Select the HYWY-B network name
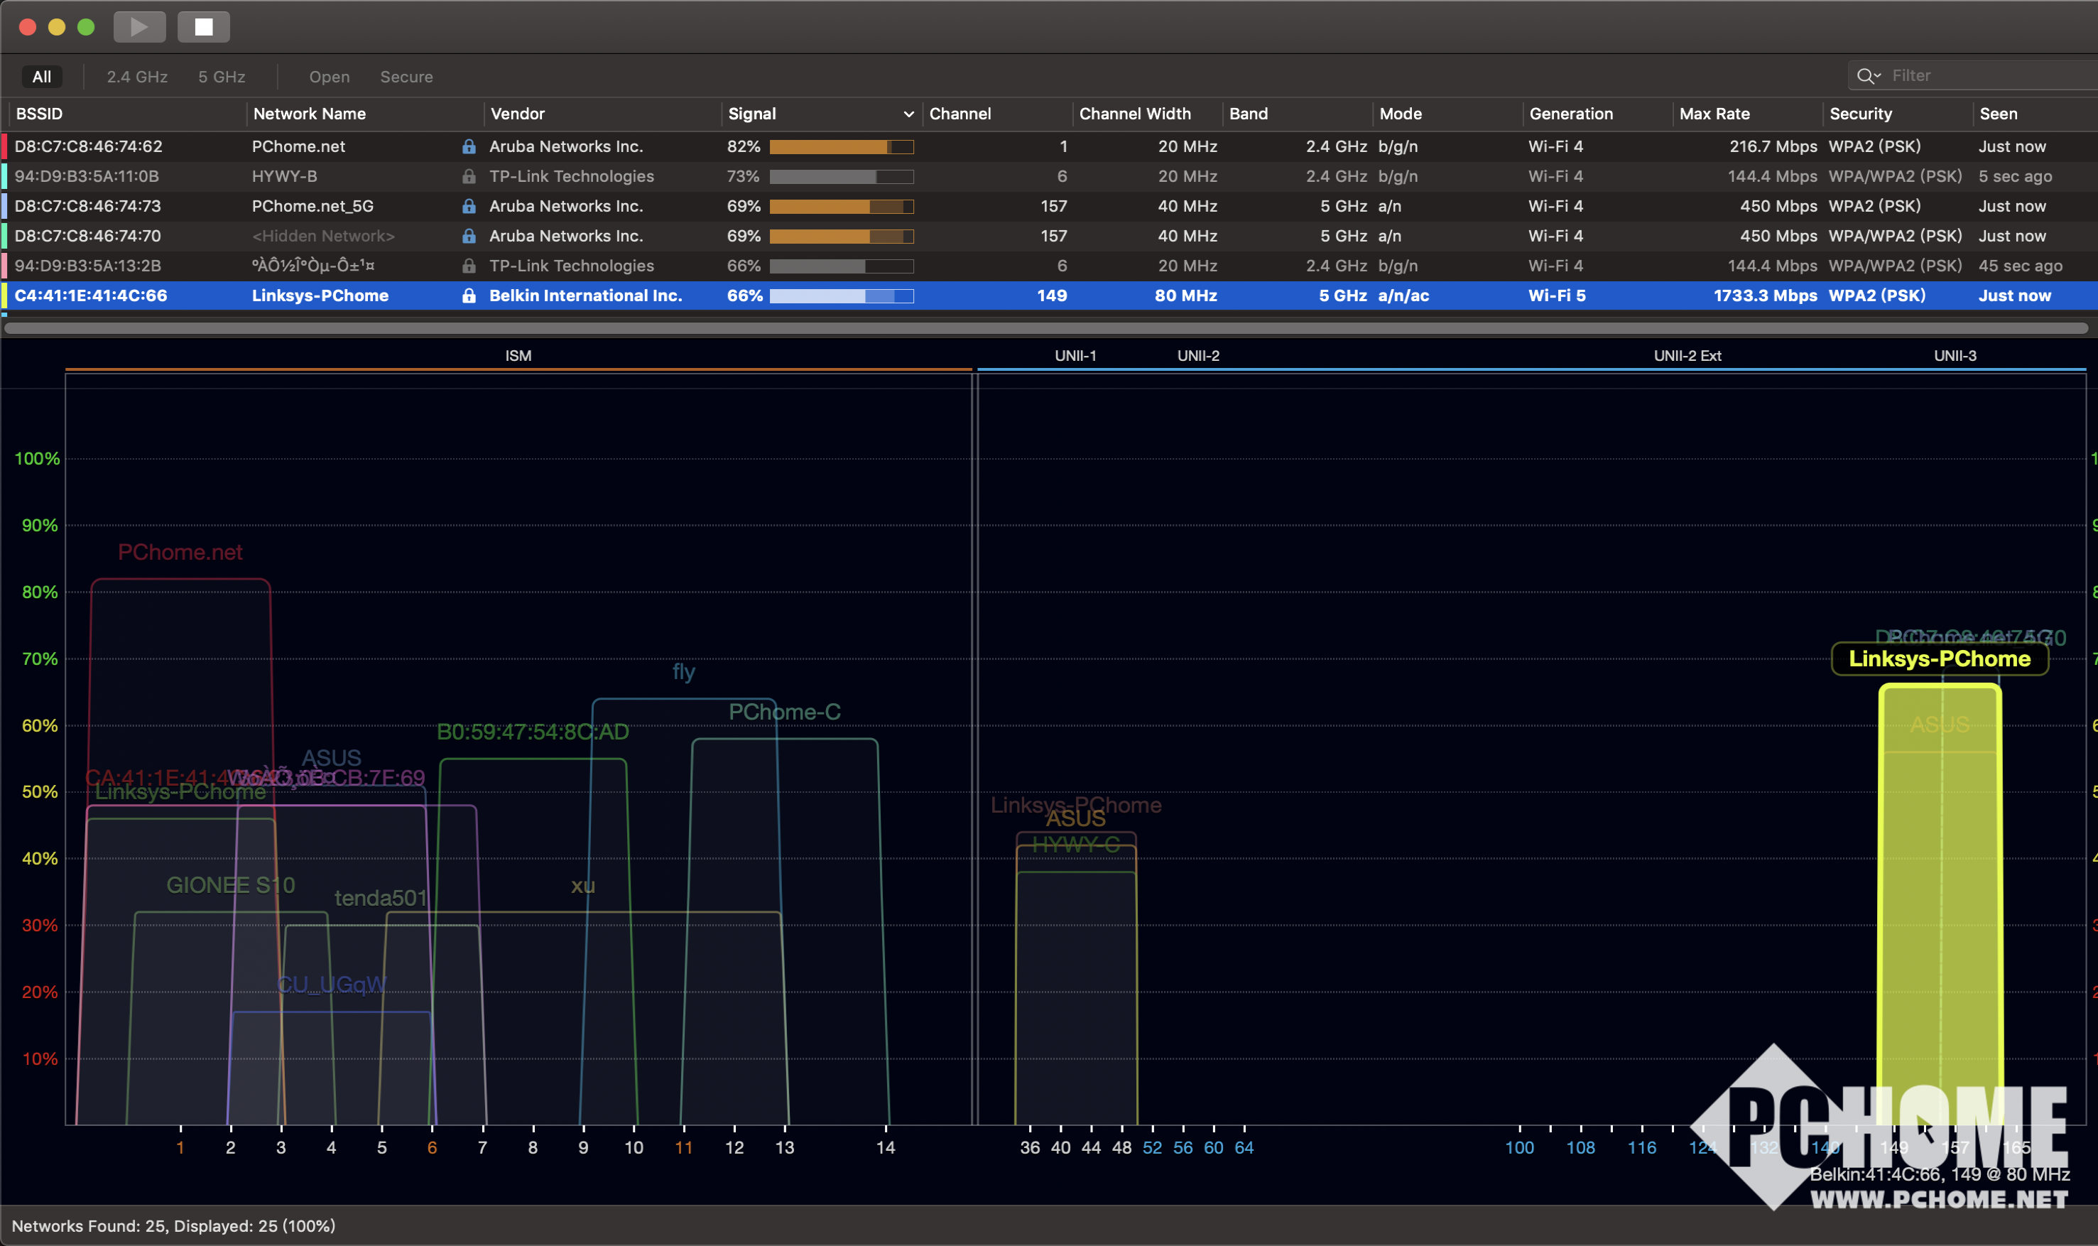The height and width of the screenshot is (1246, 2098). 283,176
